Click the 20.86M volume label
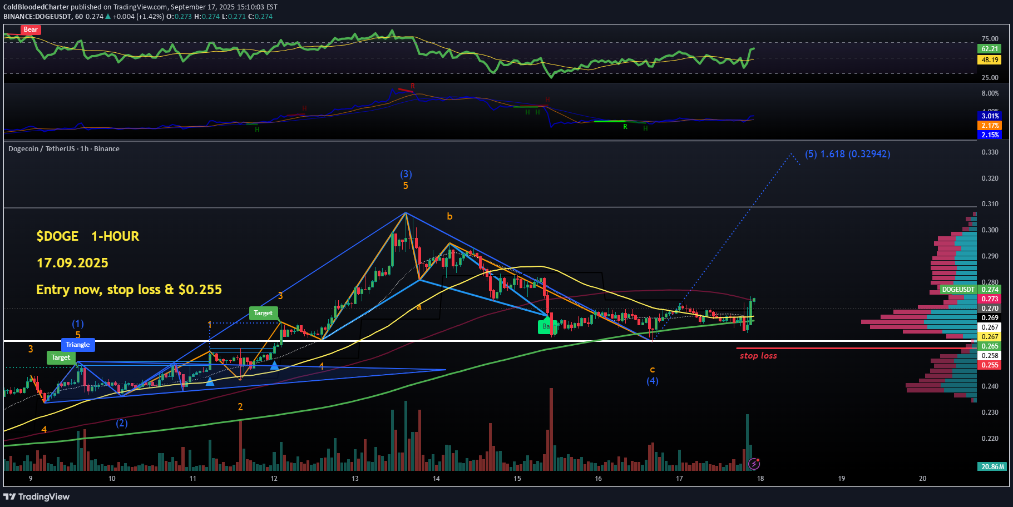Viewport: 1013px width, 507px height. tap(992, 467)
